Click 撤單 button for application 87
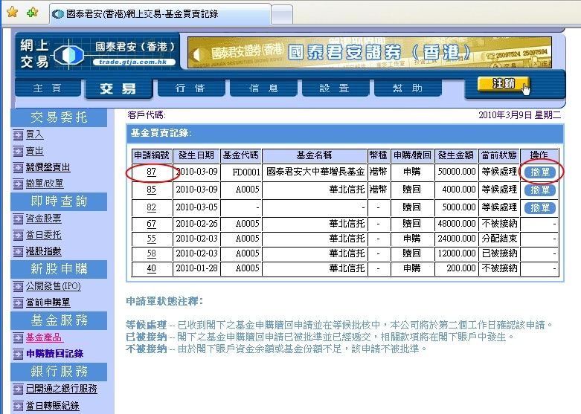 pos(540,172)
